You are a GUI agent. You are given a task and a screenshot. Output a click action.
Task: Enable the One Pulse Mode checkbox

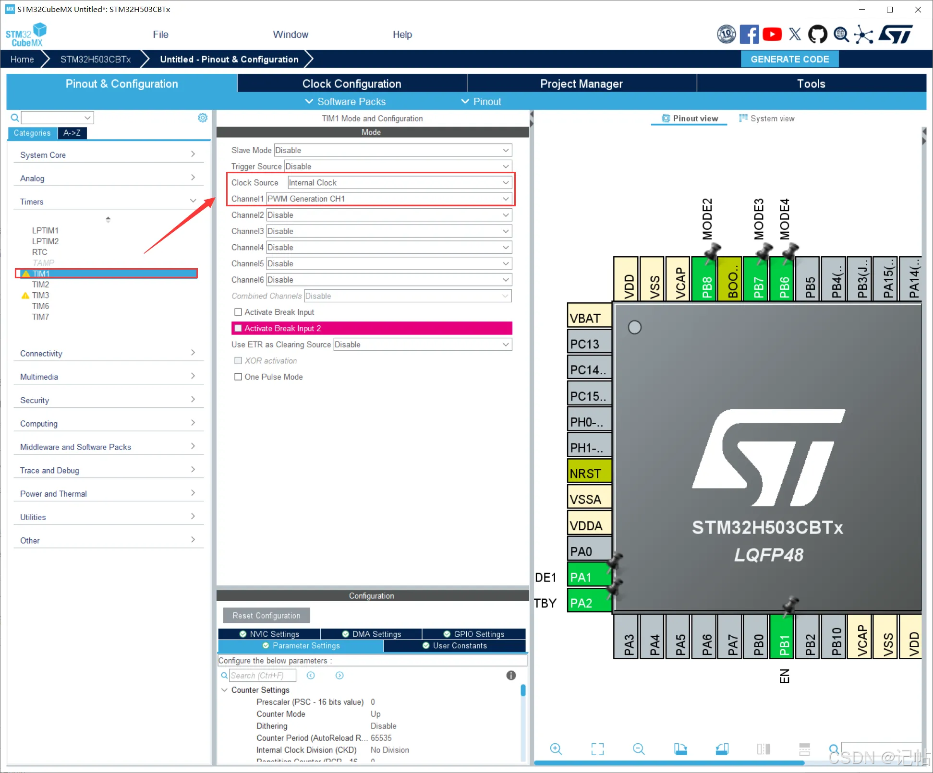(x=238, y=377)
